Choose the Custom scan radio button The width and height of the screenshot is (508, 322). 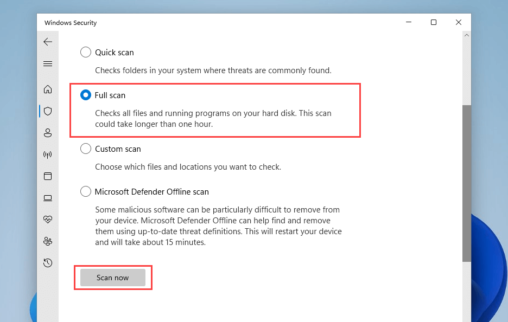(x=86, y=149)
